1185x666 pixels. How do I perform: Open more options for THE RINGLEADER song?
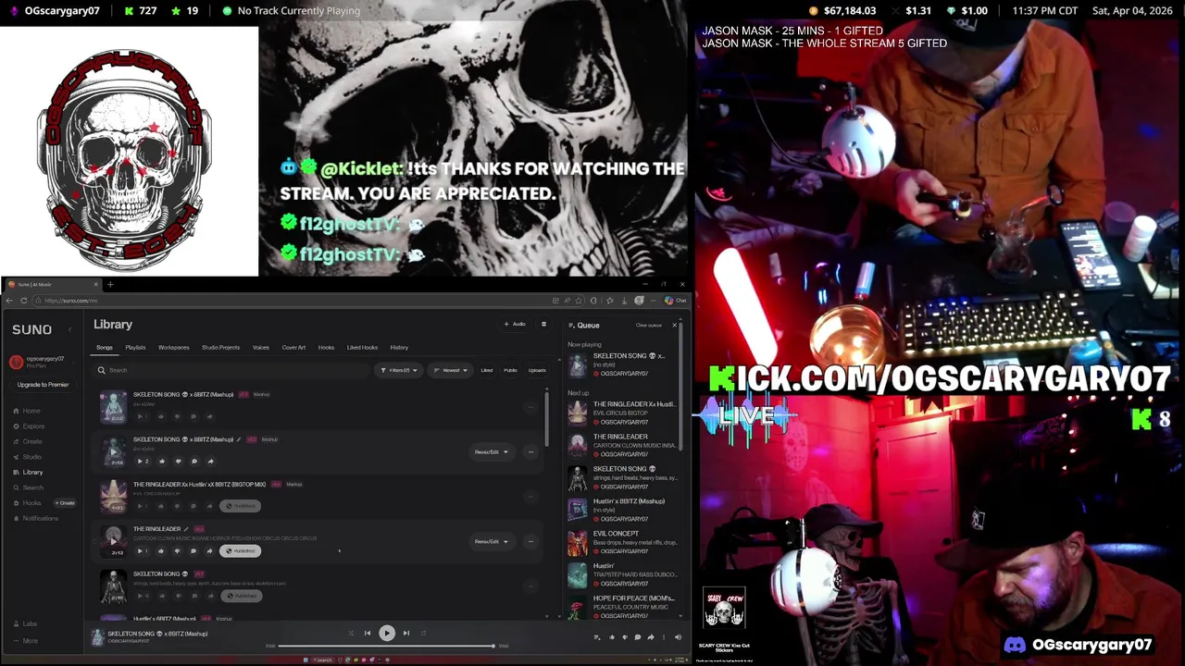click(530, 541)
